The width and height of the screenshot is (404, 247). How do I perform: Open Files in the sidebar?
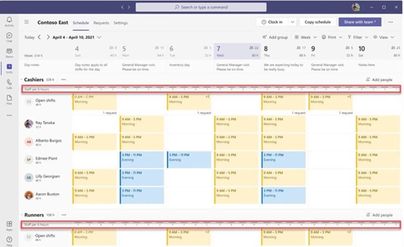[x=9, y=99]
